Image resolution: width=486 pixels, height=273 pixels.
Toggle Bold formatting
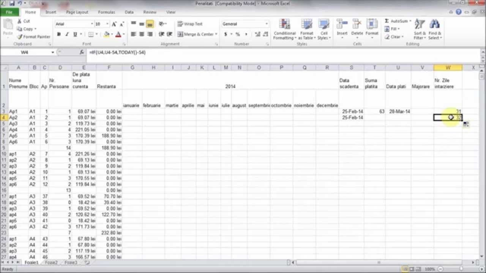pyautogui.click(x=59, y=34)
